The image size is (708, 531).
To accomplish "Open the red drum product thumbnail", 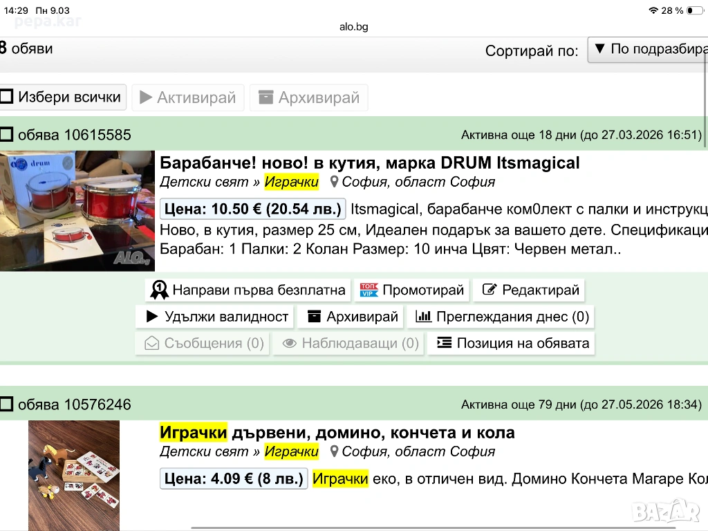I will (x=77, y=210).
